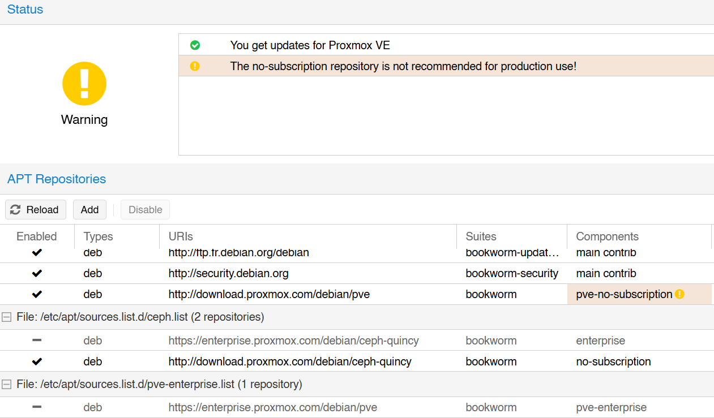Select the "http://download.proxmox.com/debian/pve" URI
The height and width of the screenshot is (418, 714).
pos(270,294)
